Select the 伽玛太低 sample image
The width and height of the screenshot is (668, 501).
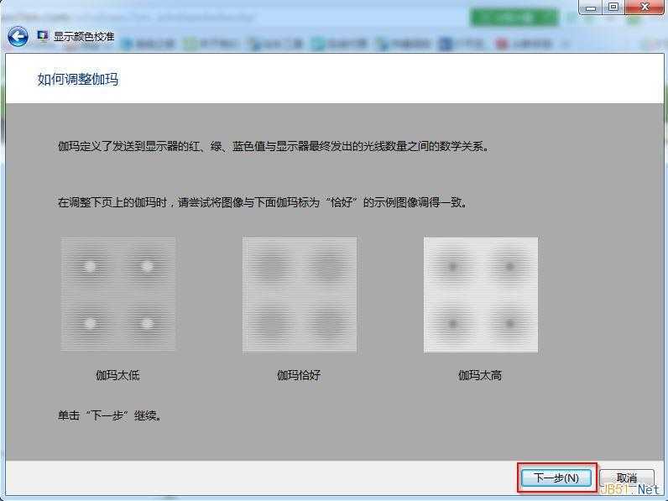tap(118, 295)
